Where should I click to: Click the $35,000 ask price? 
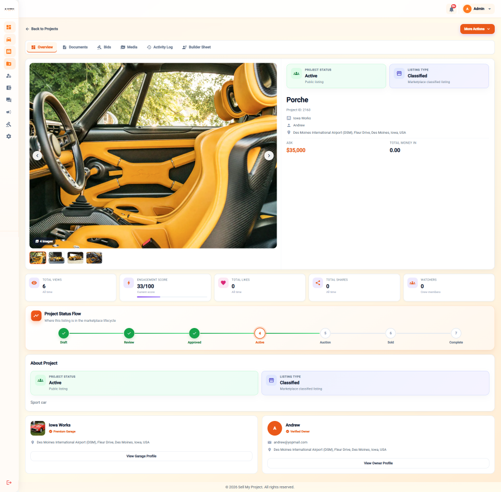point(296,150)
